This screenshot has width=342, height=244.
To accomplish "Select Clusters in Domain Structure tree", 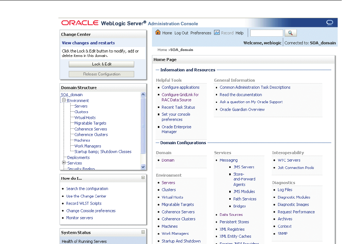I will tap(81, 112).
